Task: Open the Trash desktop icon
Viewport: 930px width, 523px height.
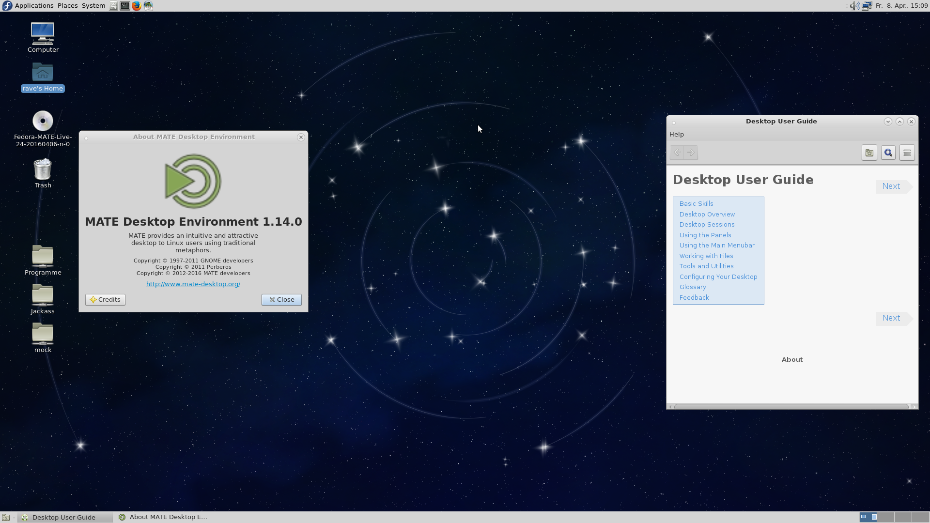Action: click(x=43, y=170)
